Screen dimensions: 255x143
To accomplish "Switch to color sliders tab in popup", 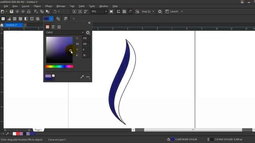I will 53,27.
